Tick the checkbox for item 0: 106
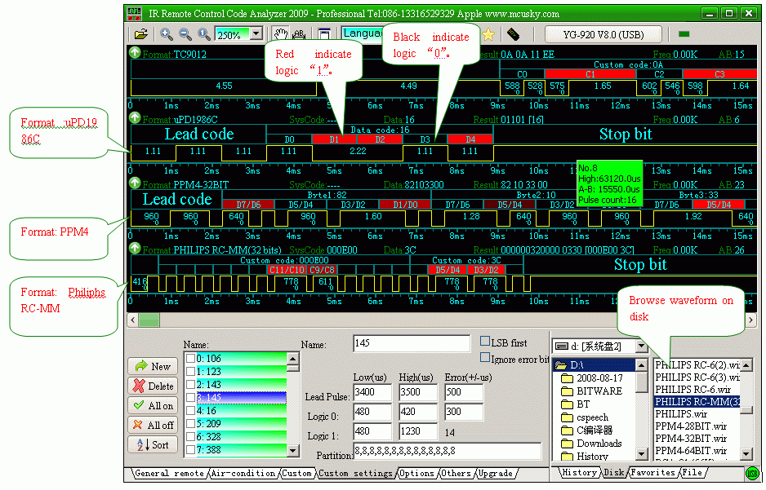Viewport: 766px width, 490px height. pos(189,358)
